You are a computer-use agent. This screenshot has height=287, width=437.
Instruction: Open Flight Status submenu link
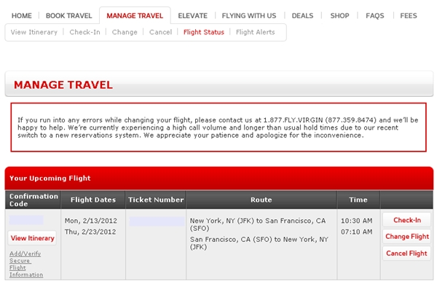click(204, 32)
